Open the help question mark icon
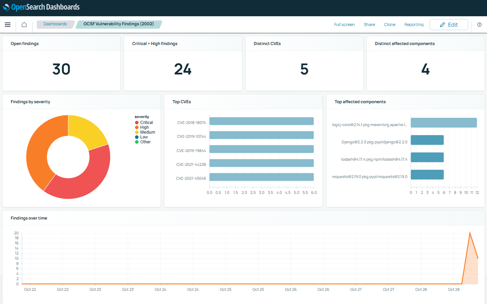 coord(479,25)
